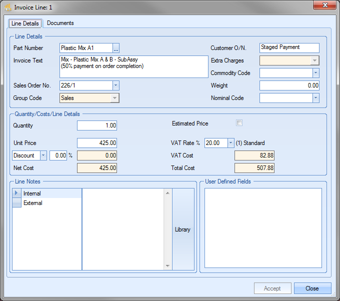This screenshot has height=301, width=340.
Task: Tick the Estimated Price checkbox
Action: click(x=239, y=123)
